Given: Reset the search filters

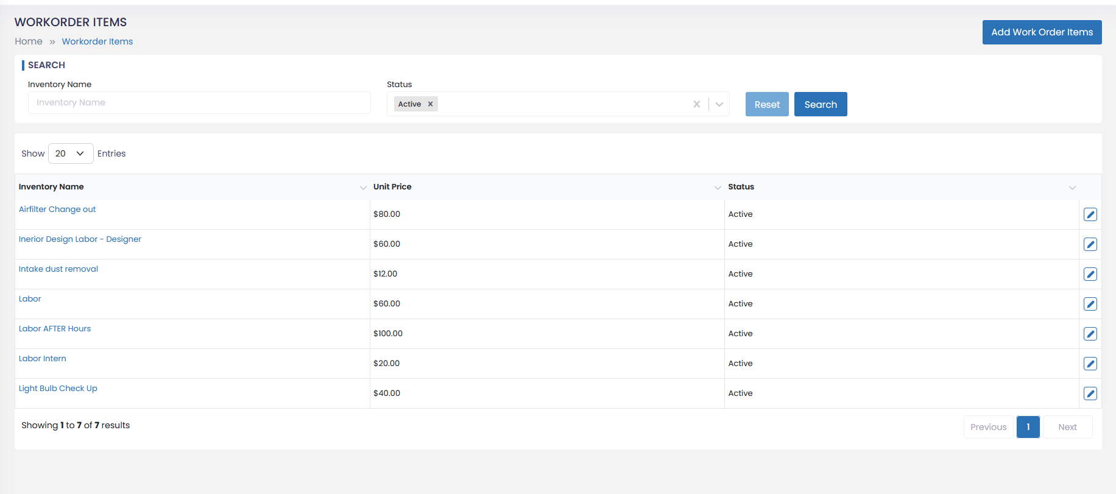Looking at the screenshot, I should pos(767,104).
